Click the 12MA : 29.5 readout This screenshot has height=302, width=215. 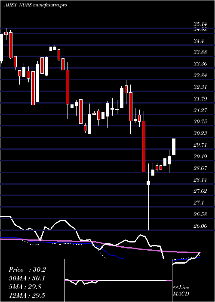[27, 295]
